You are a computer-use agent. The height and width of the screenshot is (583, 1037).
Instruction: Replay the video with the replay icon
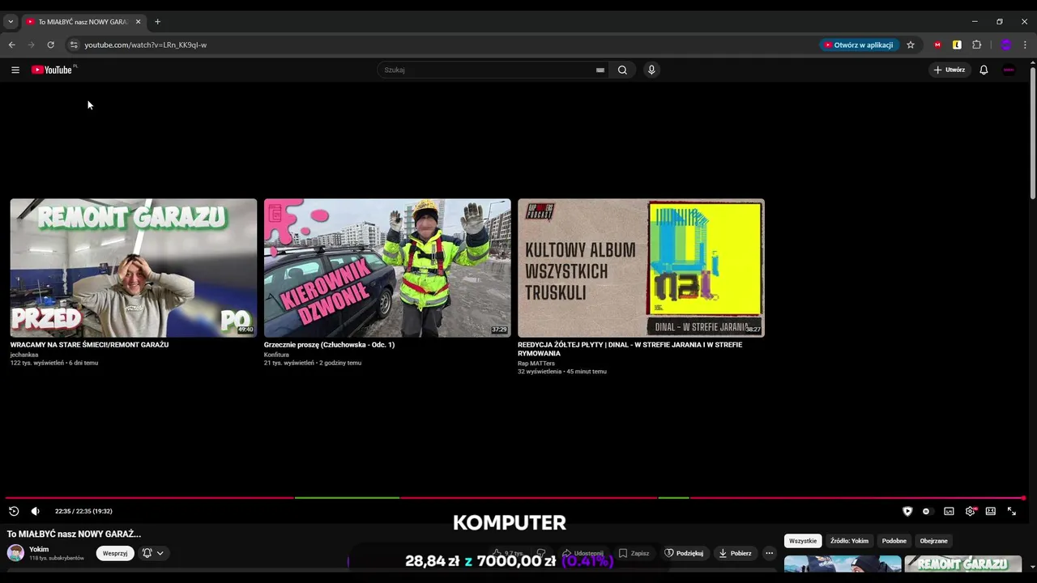click(x=14, y=511)
